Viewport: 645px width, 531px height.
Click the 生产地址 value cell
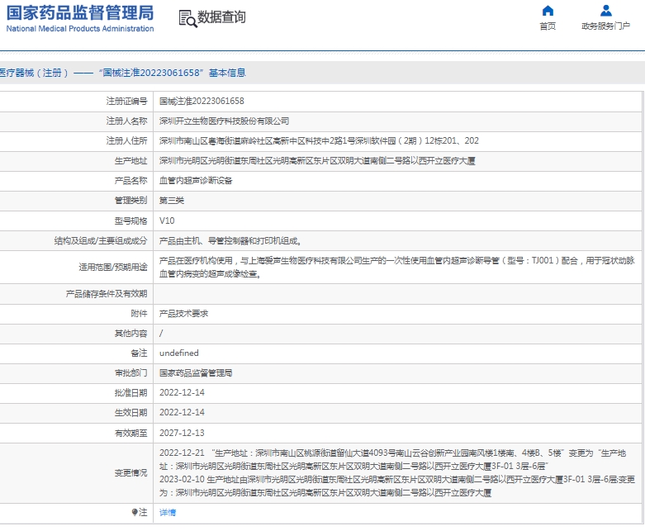[317, 161]
